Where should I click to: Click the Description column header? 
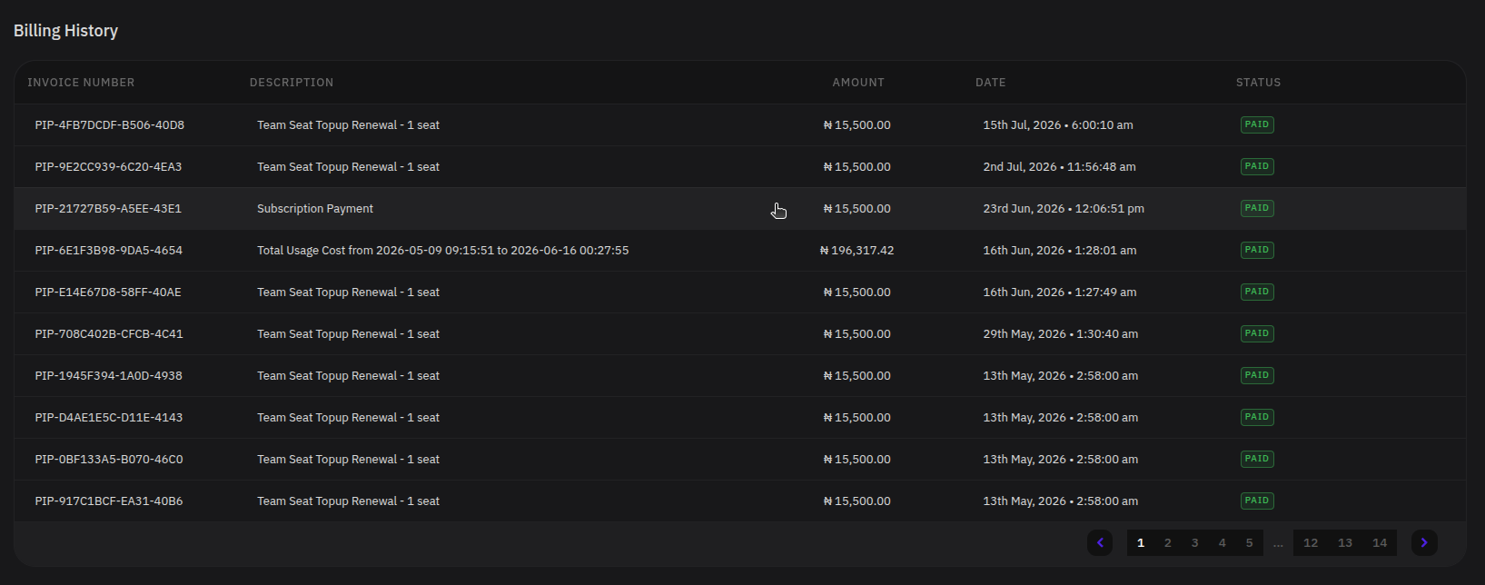click(x=292, y=83)
